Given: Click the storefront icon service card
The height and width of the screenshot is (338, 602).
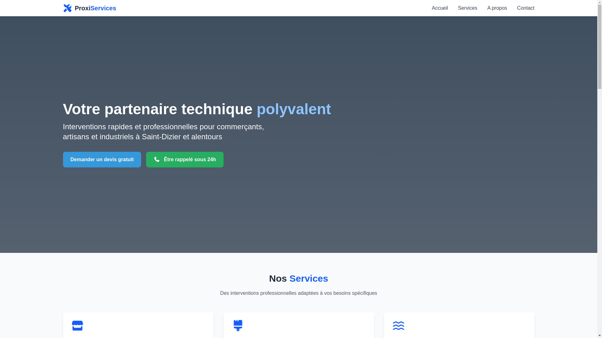Looking at the screenshot, I should click(x=77, y=325).
